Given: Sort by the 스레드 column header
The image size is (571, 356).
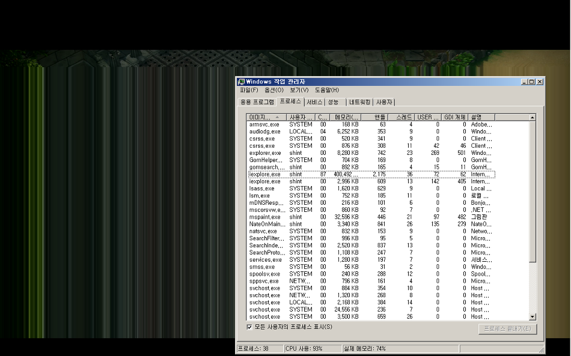Looking at the screenshot, I should [402, 117].
